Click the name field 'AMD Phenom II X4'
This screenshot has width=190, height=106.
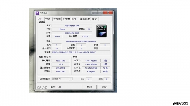pos(72,26)
